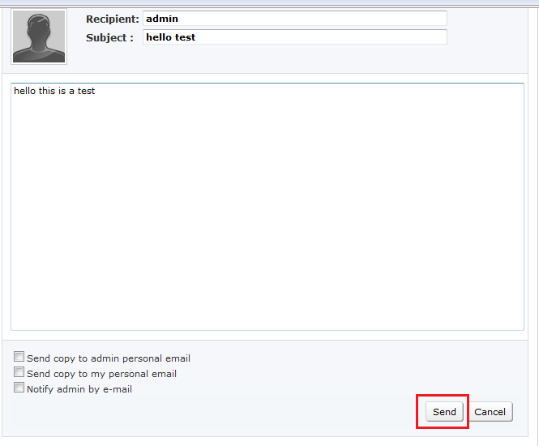The height and width of the screenshot is (446, 539).
Task: Cancel composing the message
Action: click(490, 412)
